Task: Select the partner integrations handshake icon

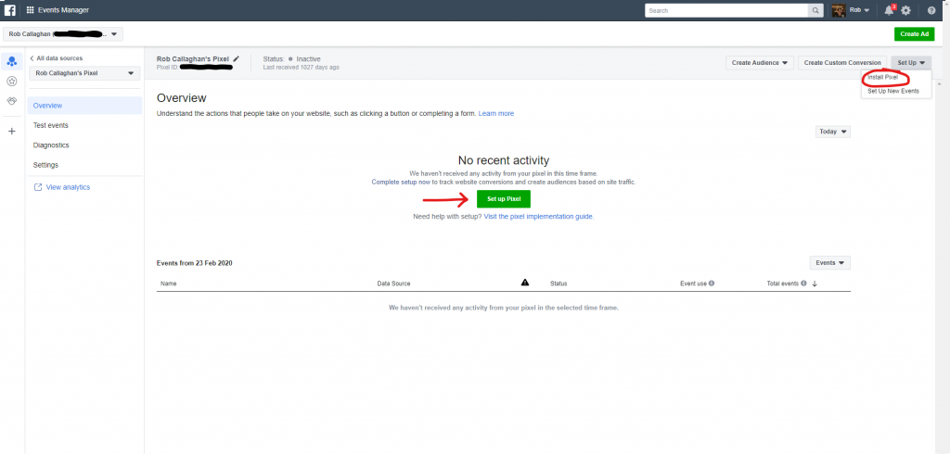Action: 11,101
